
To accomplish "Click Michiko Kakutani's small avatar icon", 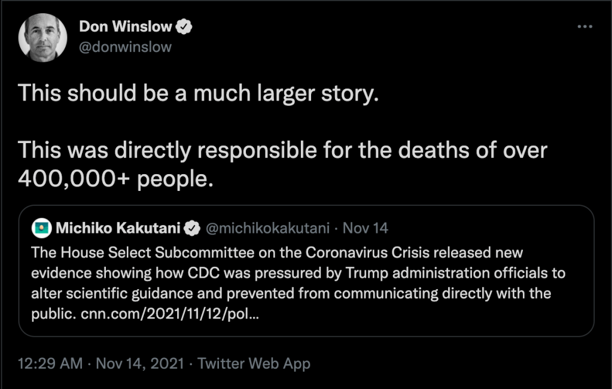I will click(40, 228).
